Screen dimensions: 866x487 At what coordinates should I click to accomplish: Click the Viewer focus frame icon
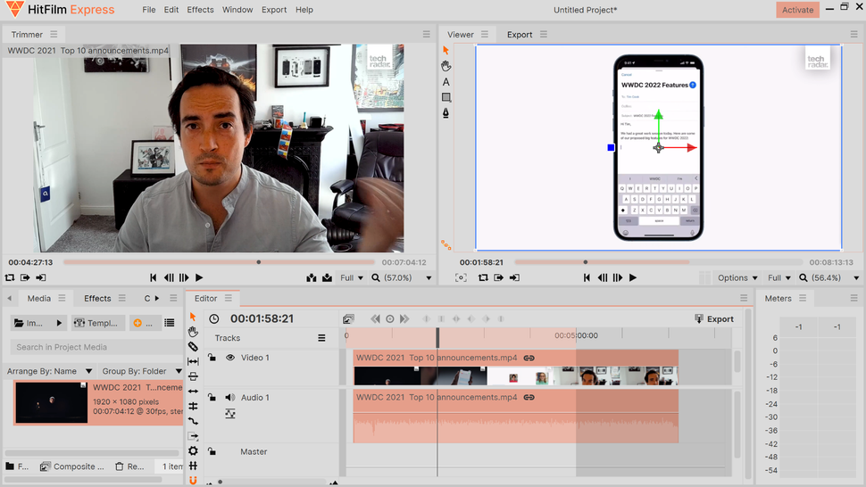[x=461, y=278]
